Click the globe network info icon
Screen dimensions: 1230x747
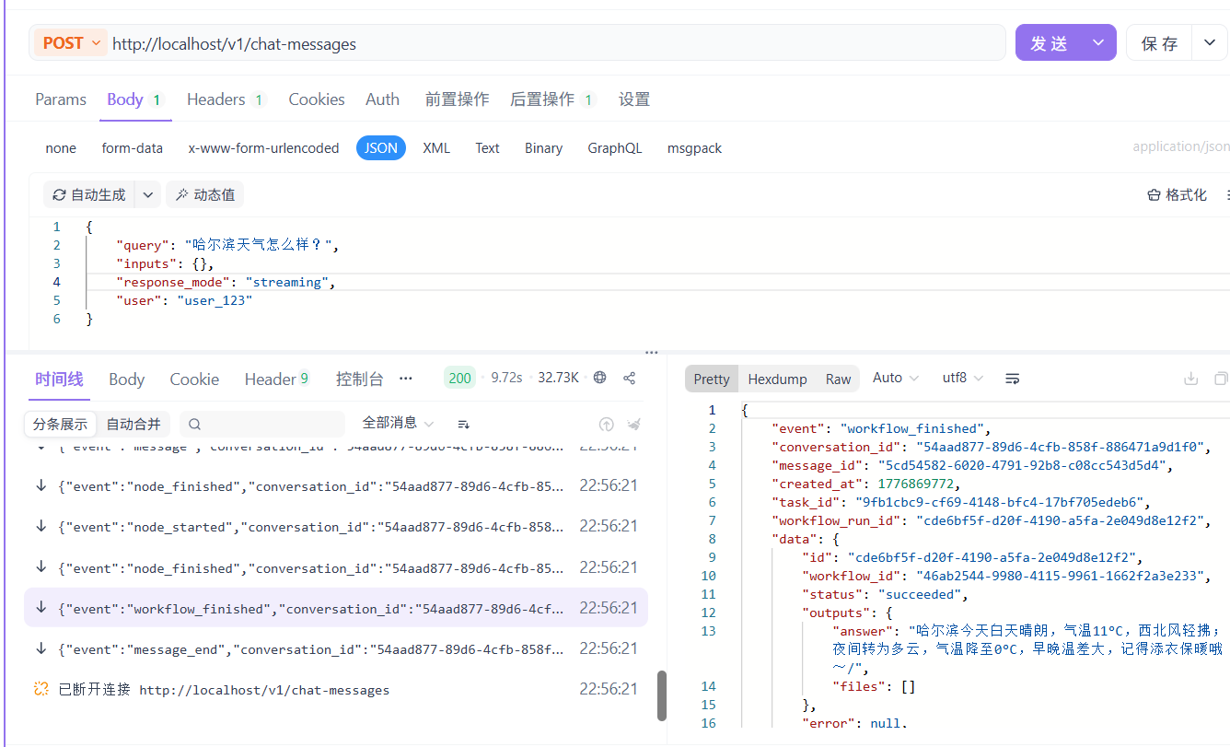pyautogui.click(x=600, y=378)
